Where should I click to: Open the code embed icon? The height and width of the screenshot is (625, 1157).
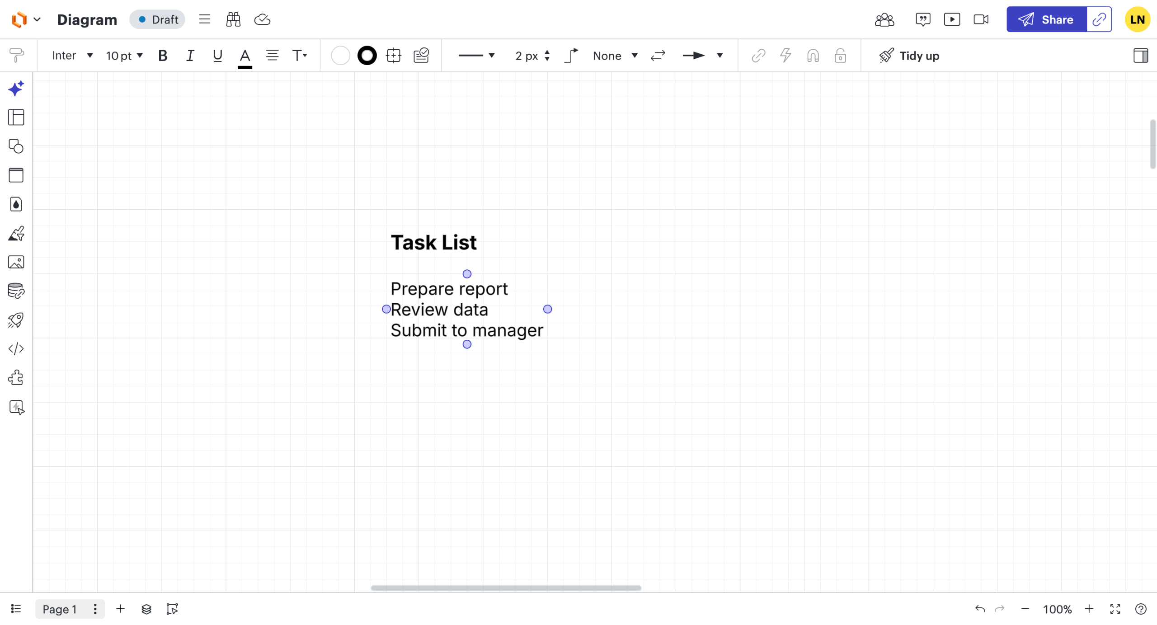[16, 349]
